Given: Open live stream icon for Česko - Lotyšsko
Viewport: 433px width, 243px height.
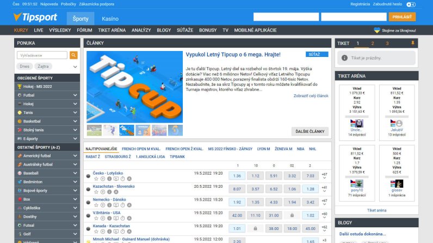Looking at the screenshot, I should coord(116,178).
